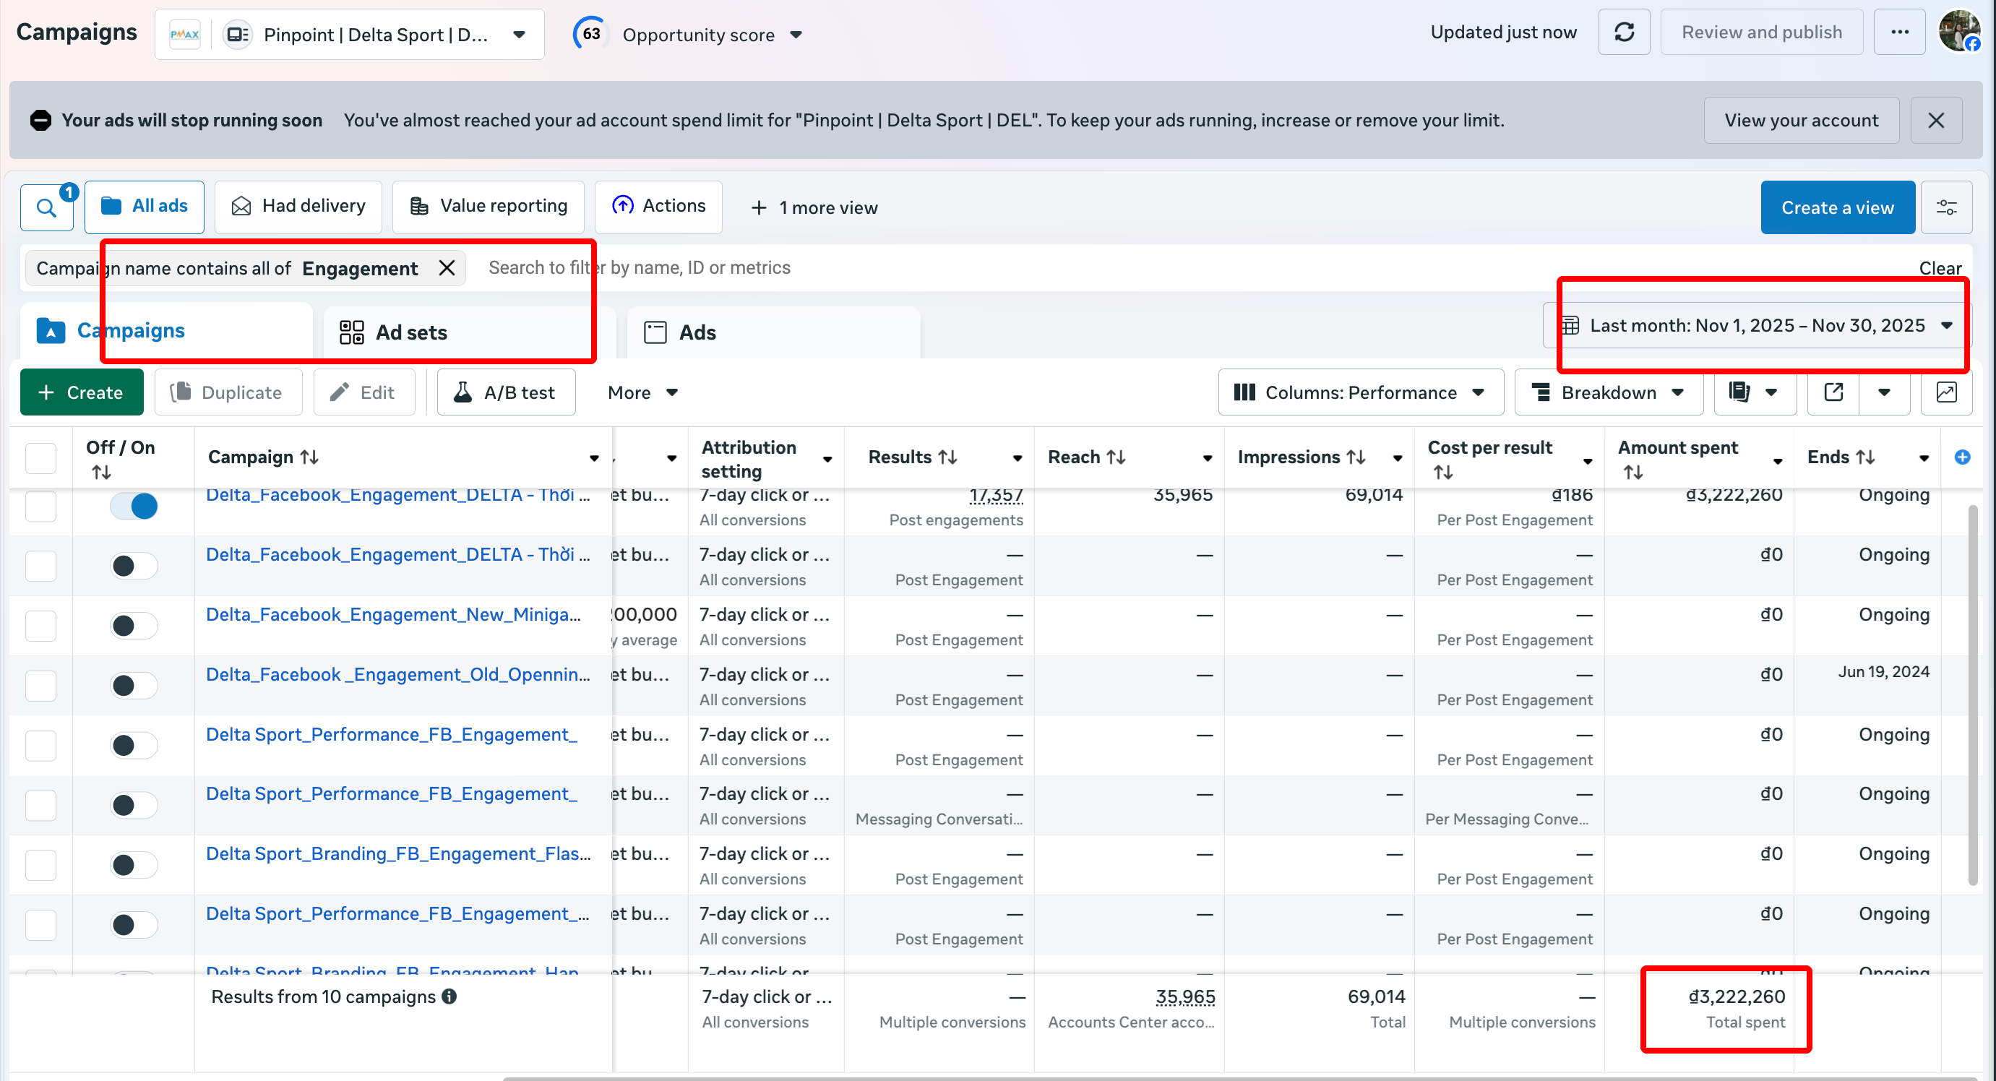Screen dimensions: 1996x1081
Task: Click the export share icon
Action: pos(1833,392)
